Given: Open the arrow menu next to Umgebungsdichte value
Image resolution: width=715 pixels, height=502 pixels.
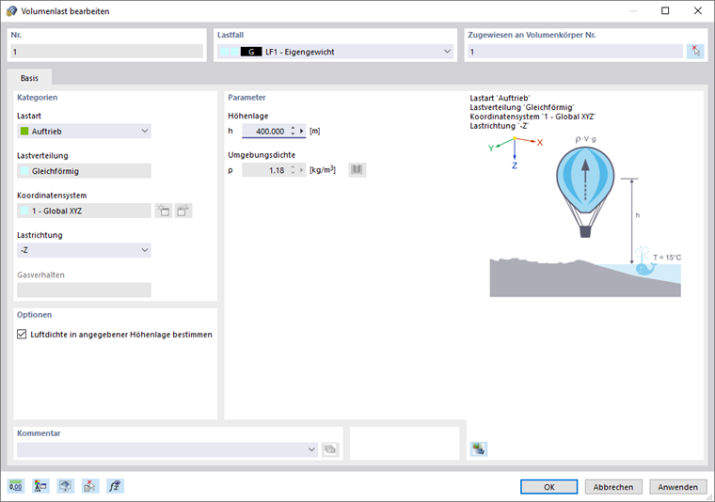Looking at the screenshot, I should (301, 170).
